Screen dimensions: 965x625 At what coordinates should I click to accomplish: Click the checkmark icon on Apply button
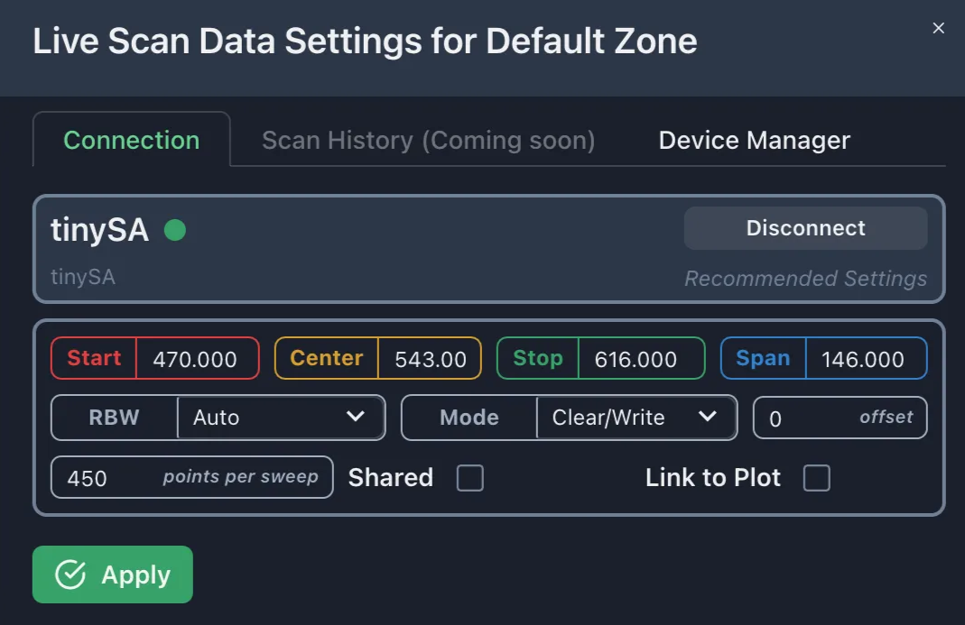pos(70,574)
